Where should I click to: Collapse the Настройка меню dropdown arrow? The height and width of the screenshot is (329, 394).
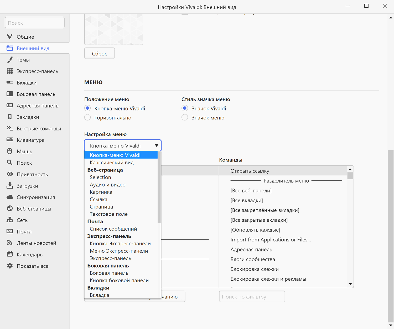pyautogui.click(x=156, y=145)
